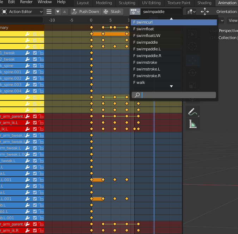Screen dimensions: 238x234
Task: Open the action browse datablock icon
Action: pos(135,12)
